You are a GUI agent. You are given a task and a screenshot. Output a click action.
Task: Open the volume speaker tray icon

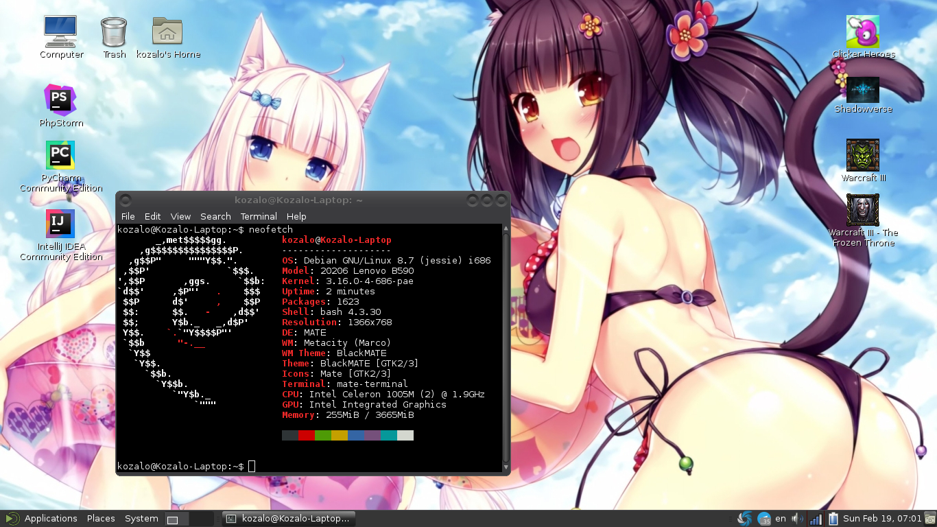pos(797,519)
